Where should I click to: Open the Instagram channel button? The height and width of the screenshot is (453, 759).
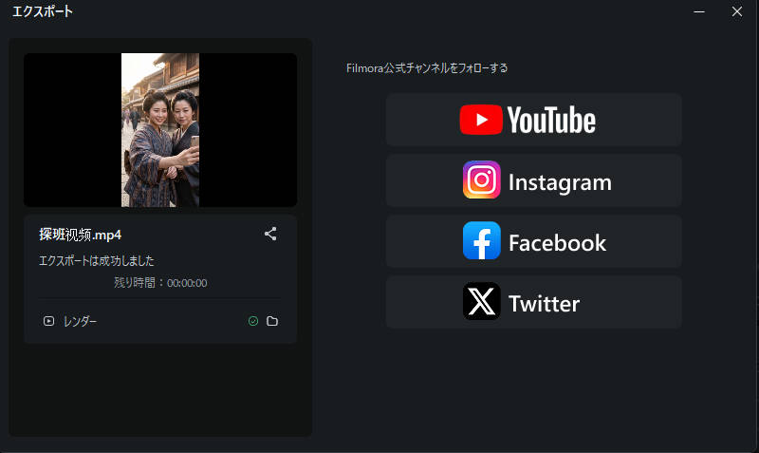point(533,180)
